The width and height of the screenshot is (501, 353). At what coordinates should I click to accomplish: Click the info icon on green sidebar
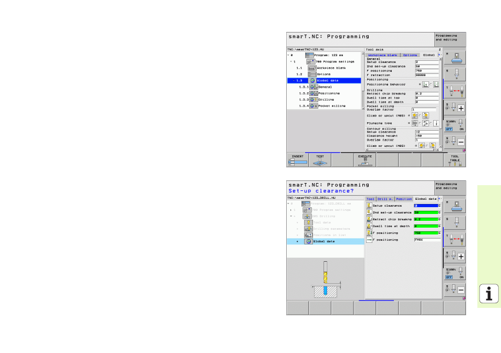click(x=489, y=294)
